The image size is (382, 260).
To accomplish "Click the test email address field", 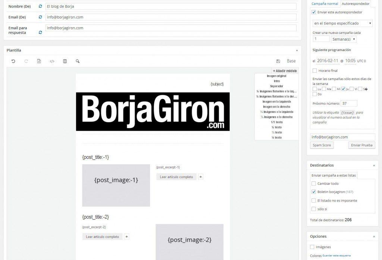I will pos(342,137).
